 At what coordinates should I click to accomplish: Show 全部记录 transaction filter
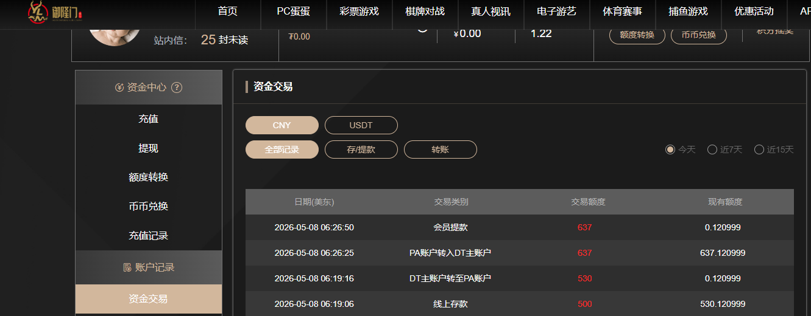point(282,149)
